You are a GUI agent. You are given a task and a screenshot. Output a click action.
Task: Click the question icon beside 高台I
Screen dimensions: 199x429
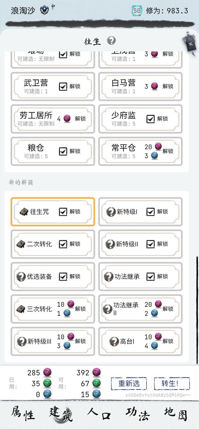tap(114, 341)
